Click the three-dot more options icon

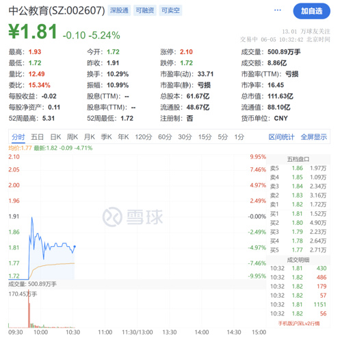pos(277,10)
